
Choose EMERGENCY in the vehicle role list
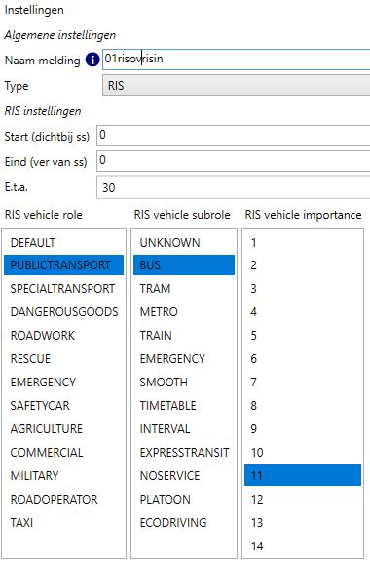pos(63,383)
